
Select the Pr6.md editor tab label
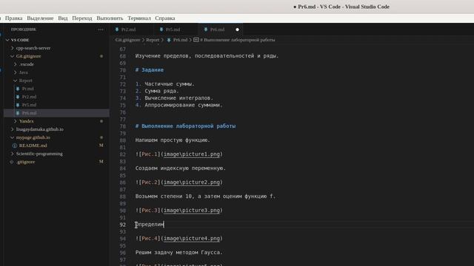[x=217, y=30]
